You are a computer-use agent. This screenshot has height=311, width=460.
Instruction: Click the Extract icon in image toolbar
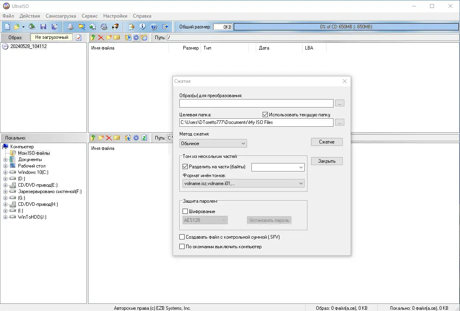[128, 38]
